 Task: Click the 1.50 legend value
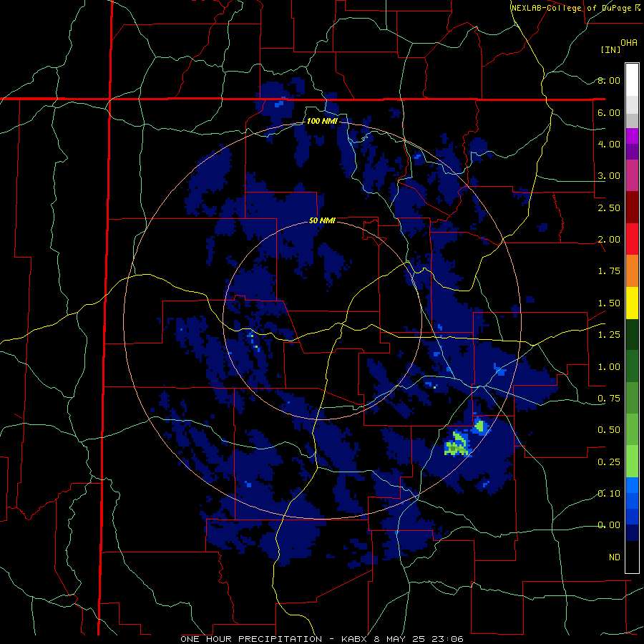point(609,303)
